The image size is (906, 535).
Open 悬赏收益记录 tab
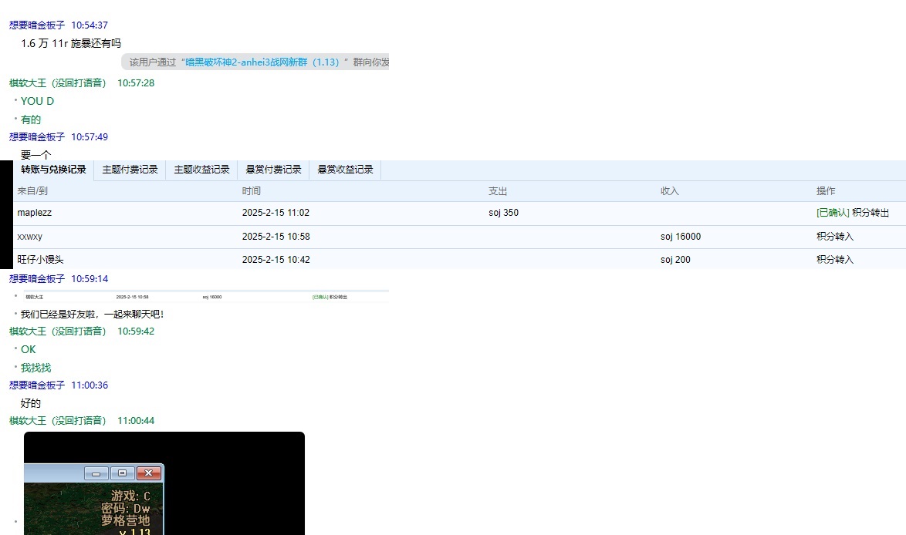point(345,170)
